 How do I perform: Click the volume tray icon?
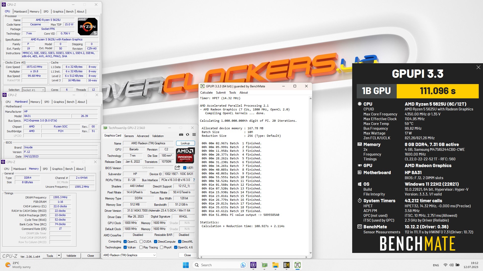[452, 265]
